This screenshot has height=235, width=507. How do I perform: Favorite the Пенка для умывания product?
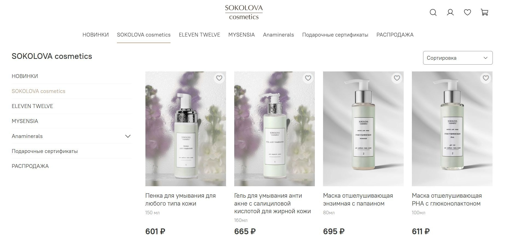click(219, 78)
